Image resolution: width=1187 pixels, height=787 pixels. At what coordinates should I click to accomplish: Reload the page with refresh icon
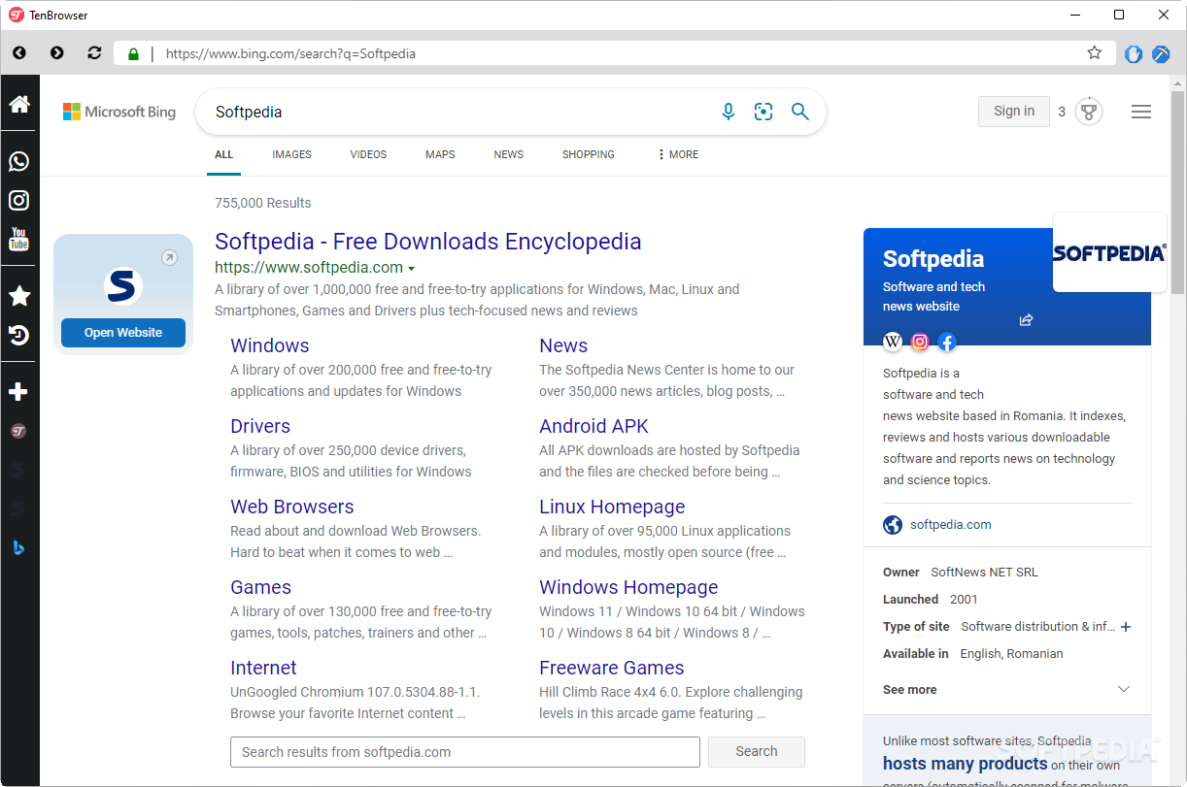coord(94,53)
